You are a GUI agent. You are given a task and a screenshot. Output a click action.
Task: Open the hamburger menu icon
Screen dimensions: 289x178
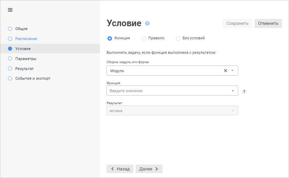[10, 10]
